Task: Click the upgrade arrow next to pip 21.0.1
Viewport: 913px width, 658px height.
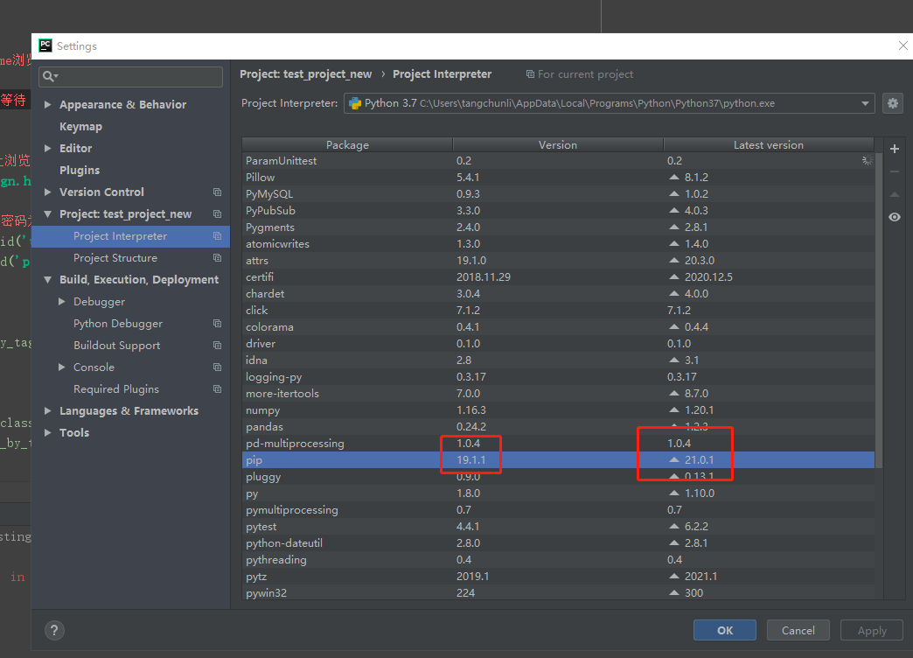Action: point(674,459)
